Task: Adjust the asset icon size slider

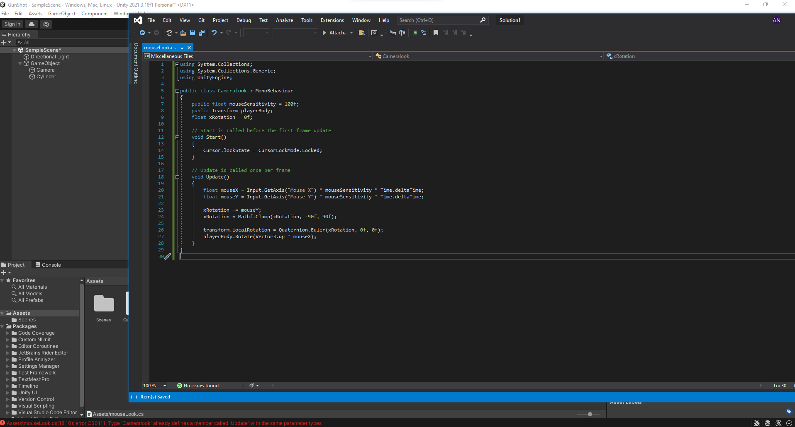Action: tap(590, 414)
